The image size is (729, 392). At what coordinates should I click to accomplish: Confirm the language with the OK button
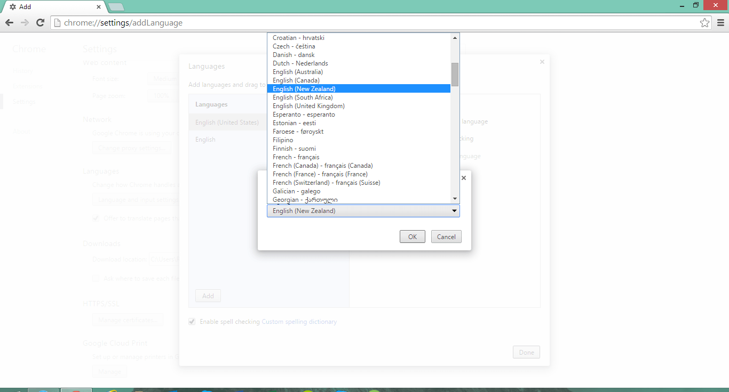tap(413, 236)
